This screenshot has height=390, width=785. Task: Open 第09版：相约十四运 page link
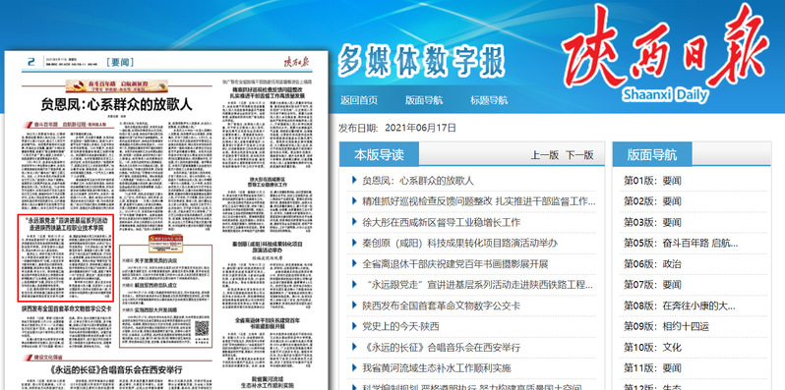coord(666,326)
